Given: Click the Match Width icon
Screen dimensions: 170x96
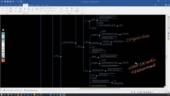Looking at the screenshot, I should coord(11,9).
